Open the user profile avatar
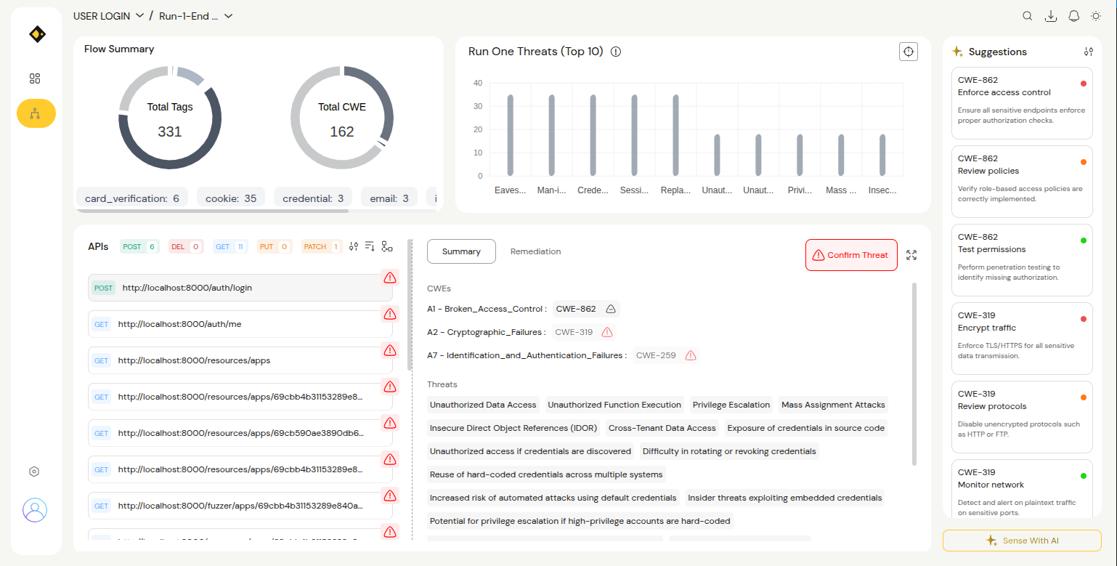This screenshot has width=1117, height=566. pos(35,510)
